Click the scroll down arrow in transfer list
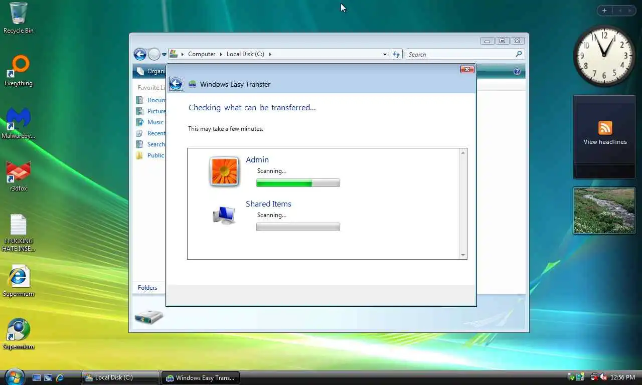Image resolution: width=642 pixels, height=385 pixels. (x=463, y=255)
